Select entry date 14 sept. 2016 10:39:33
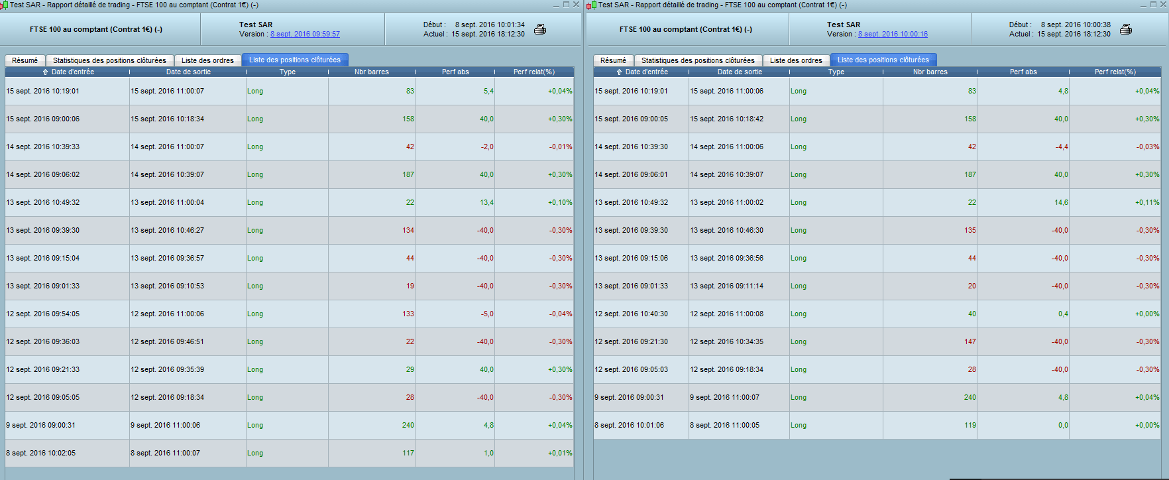The height and width of the screenshot is (480, 1169). coord(43,147)
